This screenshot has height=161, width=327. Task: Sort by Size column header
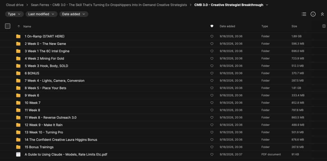(x=294, y=26)
